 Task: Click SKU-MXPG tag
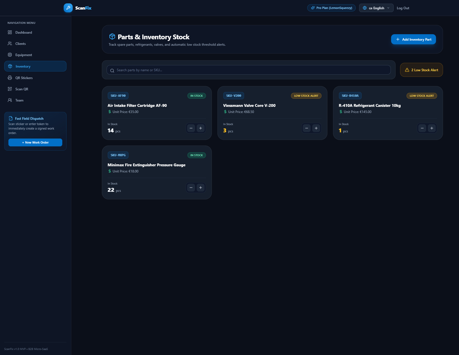click(x=118, y=155)
